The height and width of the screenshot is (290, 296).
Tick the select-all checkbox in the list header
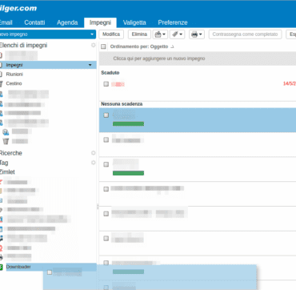[103, 46]
